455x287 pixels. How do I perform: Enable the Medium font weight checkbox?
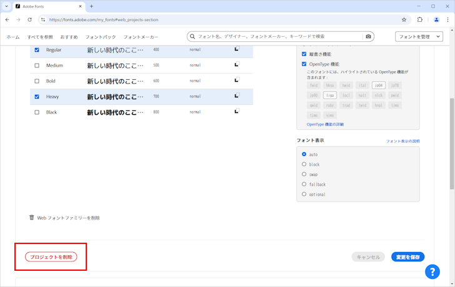point(37,66)
